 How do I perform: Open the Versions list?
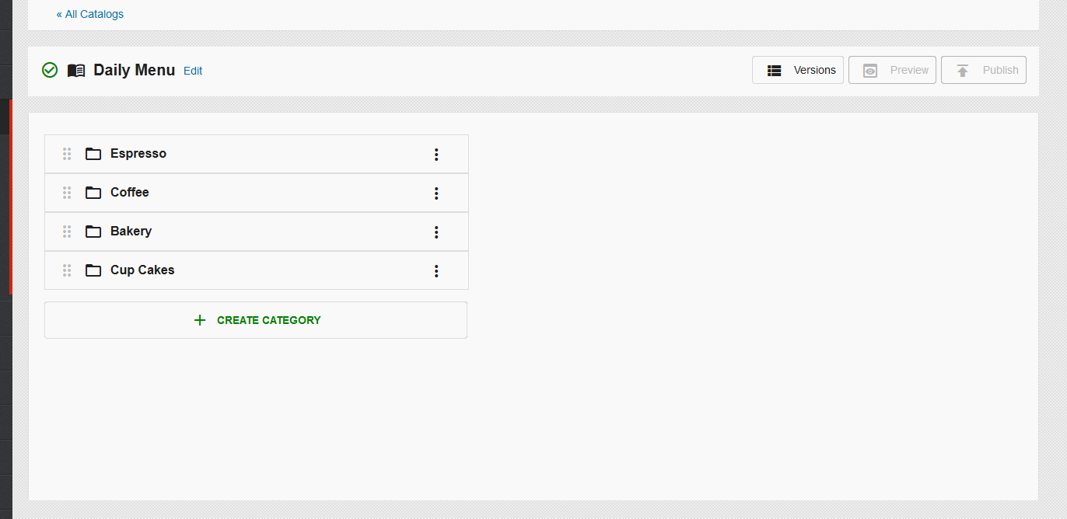pyautogui.click(x=798, y=70)
